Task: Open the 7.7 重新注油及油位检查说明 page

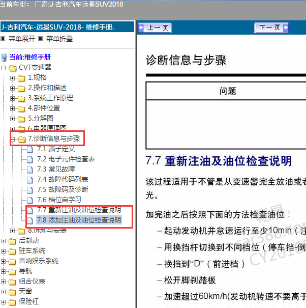Action: (x=79, y=210)
